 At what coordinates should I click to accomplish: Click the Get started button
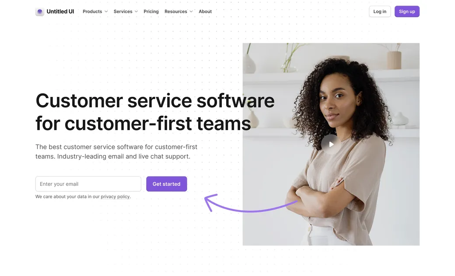pyautogui.click(x=167, y=184)
